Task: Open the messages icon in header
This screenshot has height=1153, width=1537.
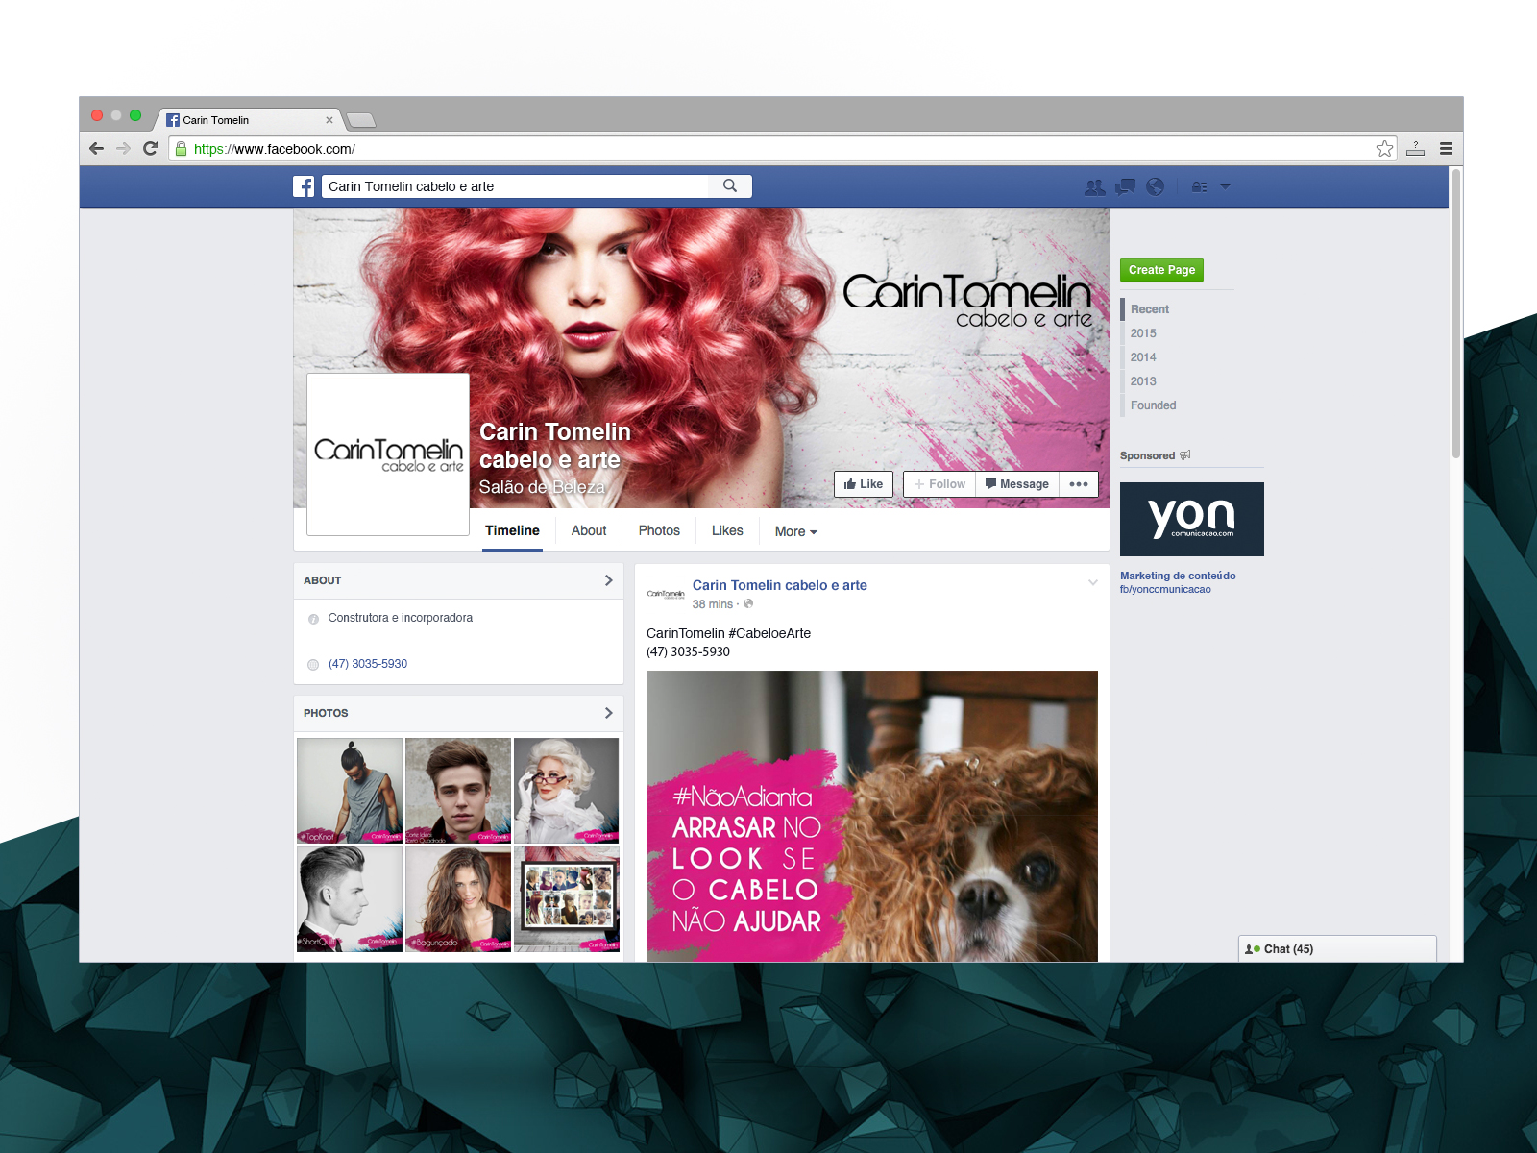Action: (1125, 187)
